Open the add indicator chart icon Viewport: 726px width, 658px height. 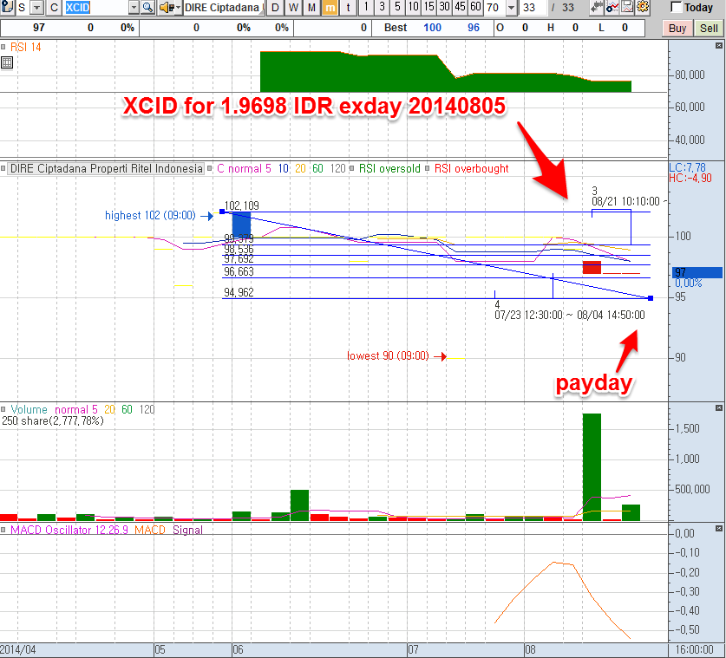612,7
